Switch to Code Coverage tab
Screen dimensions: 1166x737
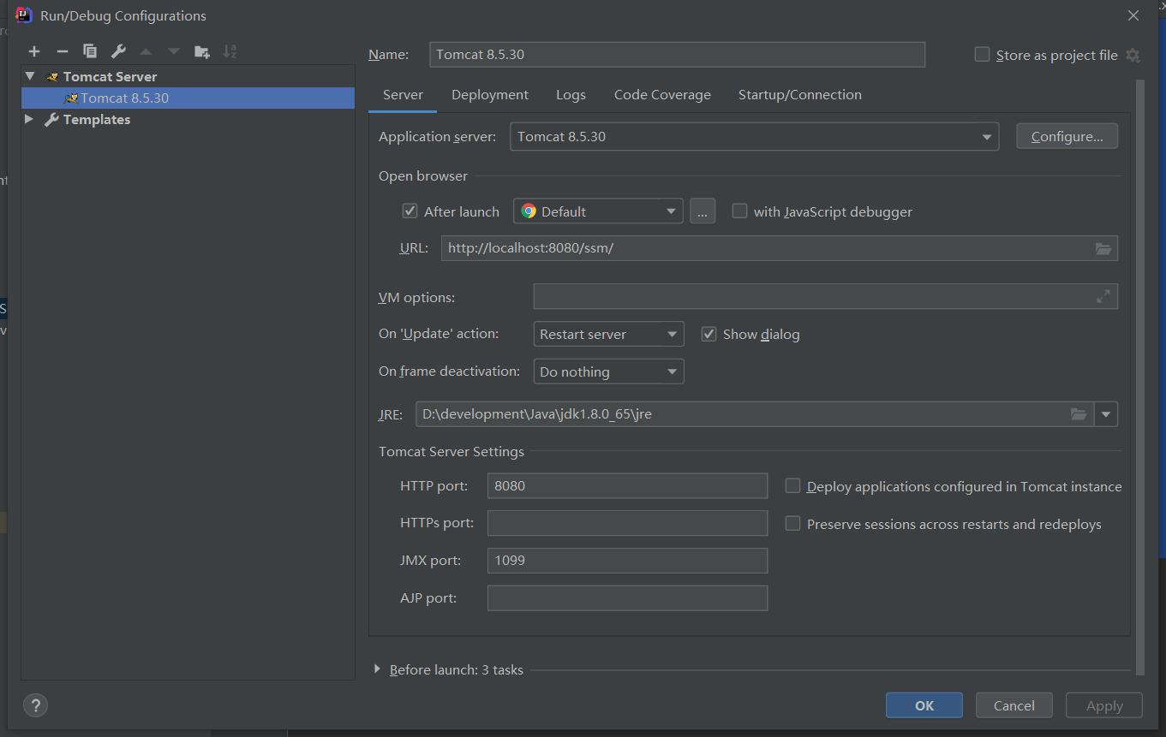(x=662, y=95)
